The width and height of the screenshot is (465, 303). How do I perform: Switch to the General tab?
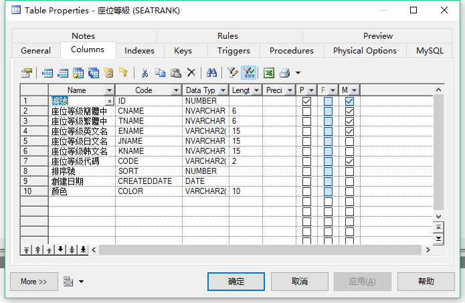[36, 51]
